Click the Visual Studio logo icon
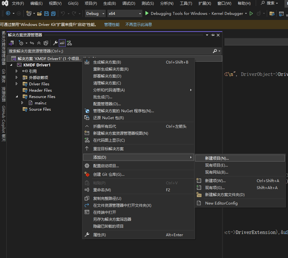288x258 pixels. [5, 3]
